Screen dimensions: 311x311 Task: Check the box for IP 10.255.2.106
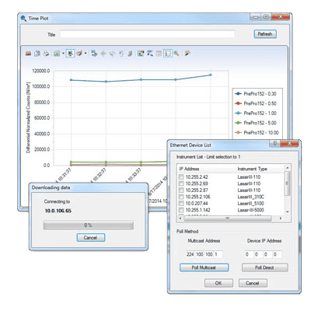point(181,197)
